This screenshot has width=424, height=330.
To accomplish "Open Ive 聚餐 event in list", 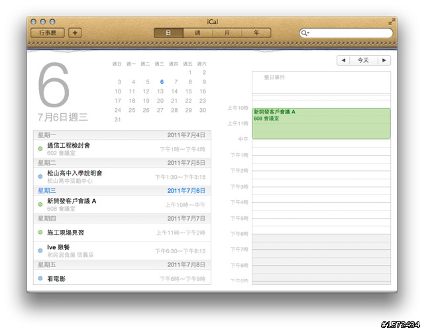I will coord(122,250).
